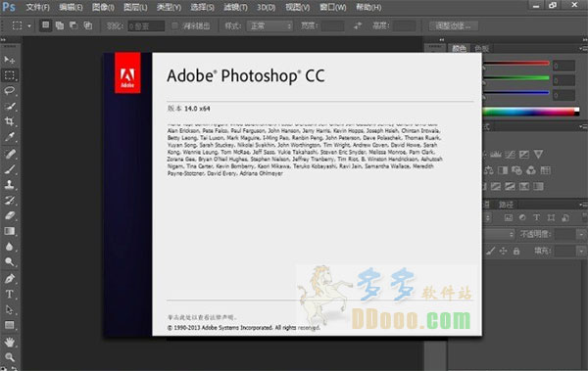The image size is (588, 371).
Task: Collapse the right panel dock to icons
Action: (x=585, y=40)
